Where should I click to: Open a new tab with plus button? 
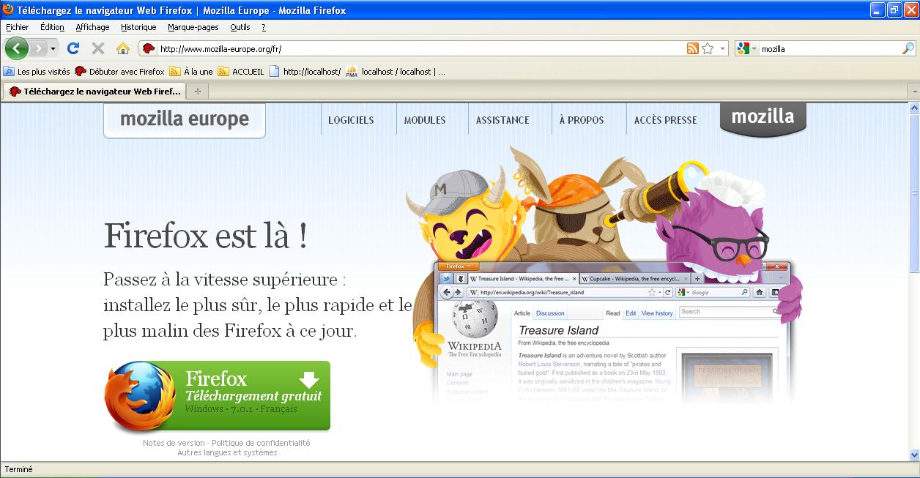197,92
